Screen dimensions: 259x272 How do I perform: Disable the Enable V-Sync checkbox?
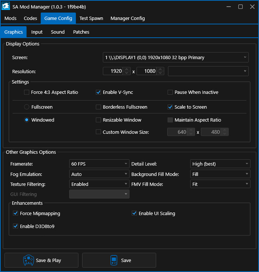98,92
